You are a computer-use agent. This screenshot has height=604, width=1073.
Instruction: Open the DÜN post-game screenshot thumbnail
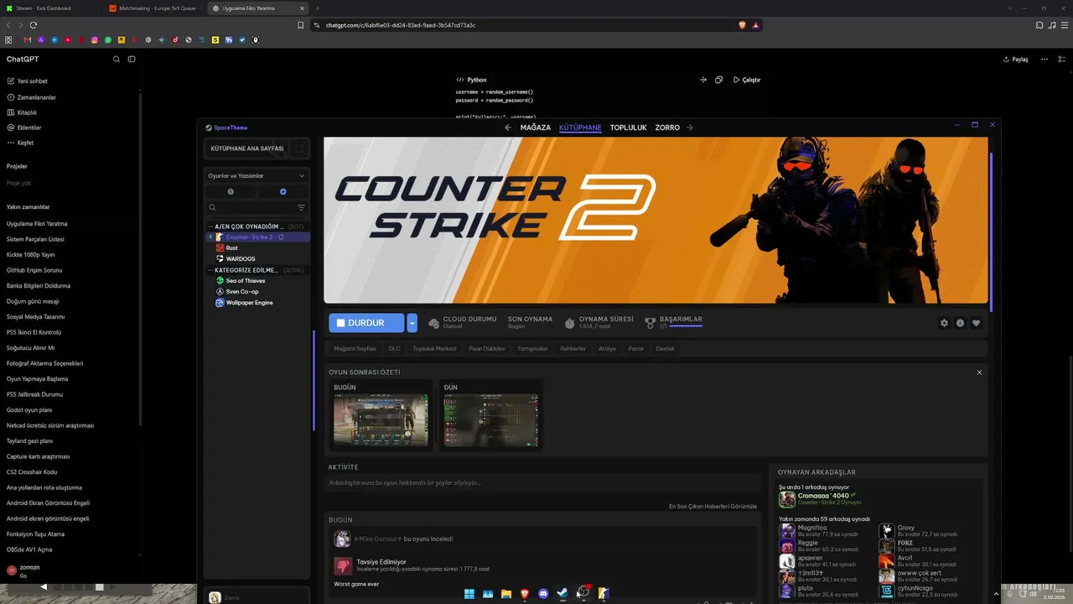[x=491, y=419]
